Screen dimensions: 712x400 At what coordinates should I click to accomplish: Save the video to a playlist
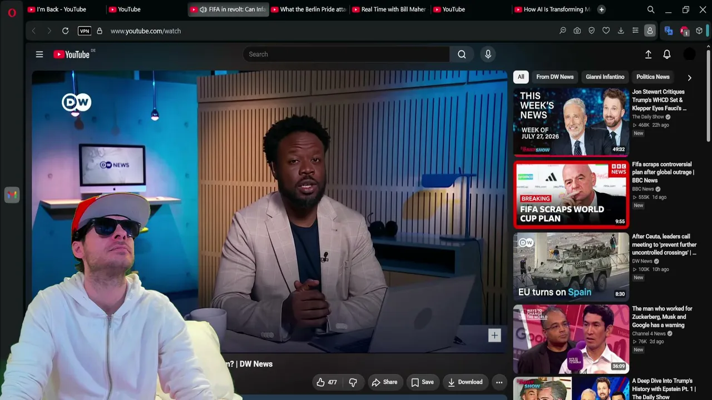422,382
